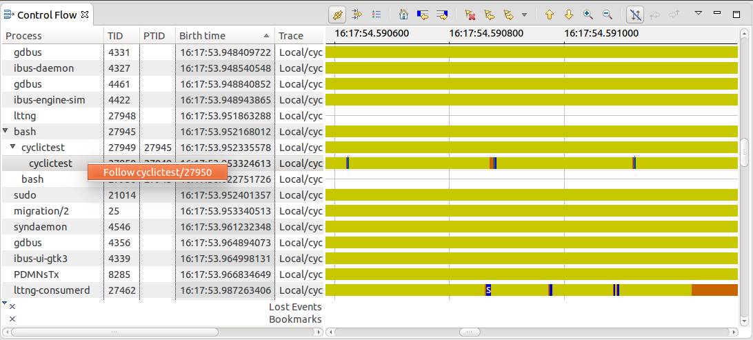
Task: Toggle the Hide Arrows button
Action: [x=635, y=14]
